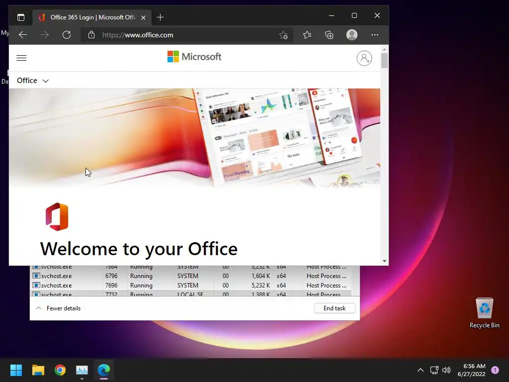Click the 1,604 K memory cell in Task Manager

click(x=260, y=276)
